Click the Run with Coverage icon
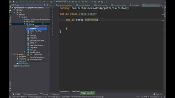175x98 pixels. tap(76, 2)
